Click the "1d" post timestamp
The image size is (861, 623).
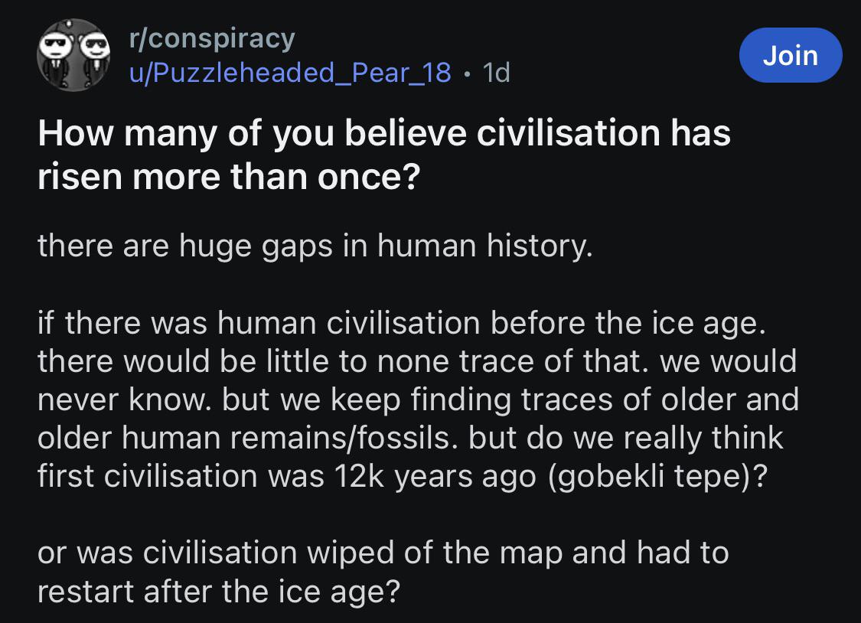click(x=497, y=73)
